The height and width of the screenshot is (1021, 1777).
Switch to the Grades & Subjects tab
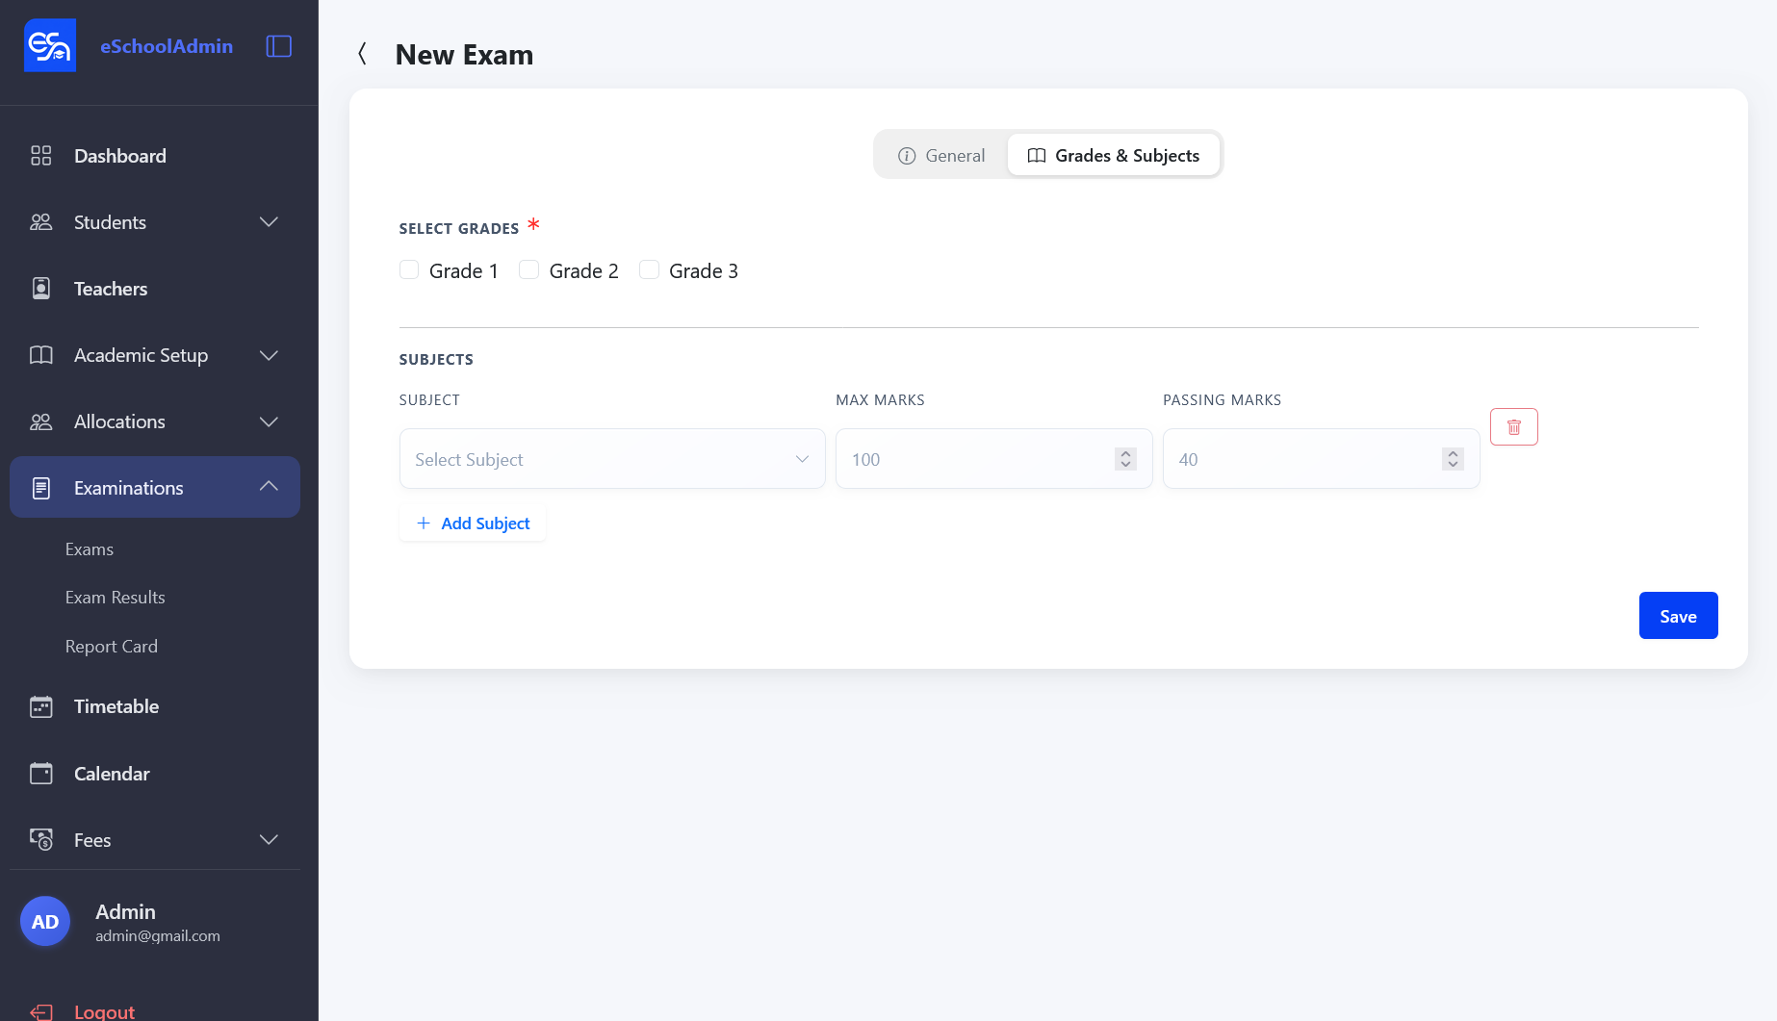coord(1113,155)
